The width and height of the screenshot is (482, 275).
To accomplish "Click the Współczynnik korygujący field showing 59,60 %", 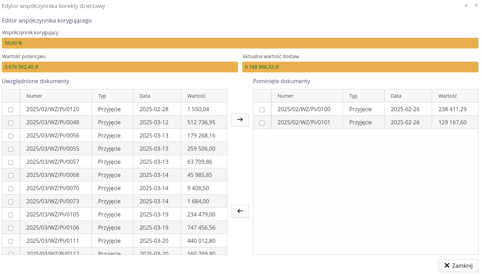I will coord(240,43).
